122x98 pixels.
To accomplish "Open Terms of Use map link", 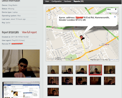I will [114, 60].
